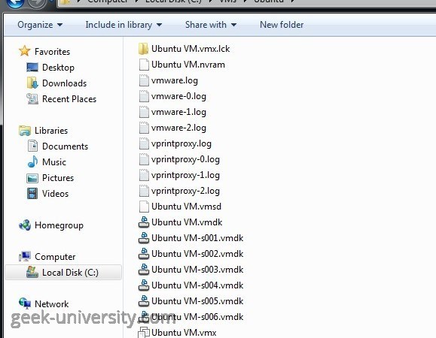436x338 pixels.
Task: Click the vmware.log file icon
Action: coord(144,80)
